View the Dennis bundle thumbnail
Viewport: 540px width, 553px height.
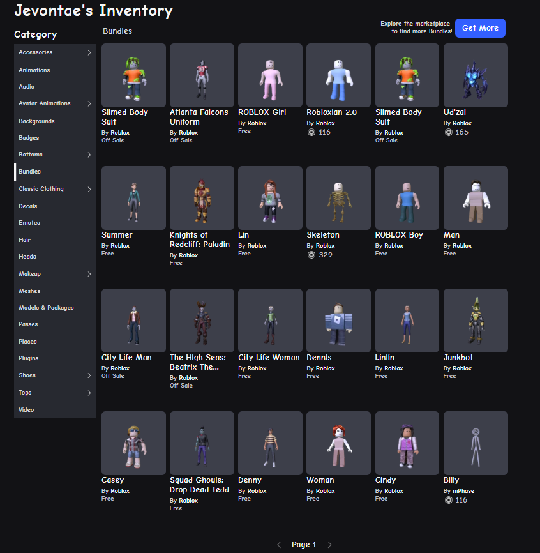338,321
